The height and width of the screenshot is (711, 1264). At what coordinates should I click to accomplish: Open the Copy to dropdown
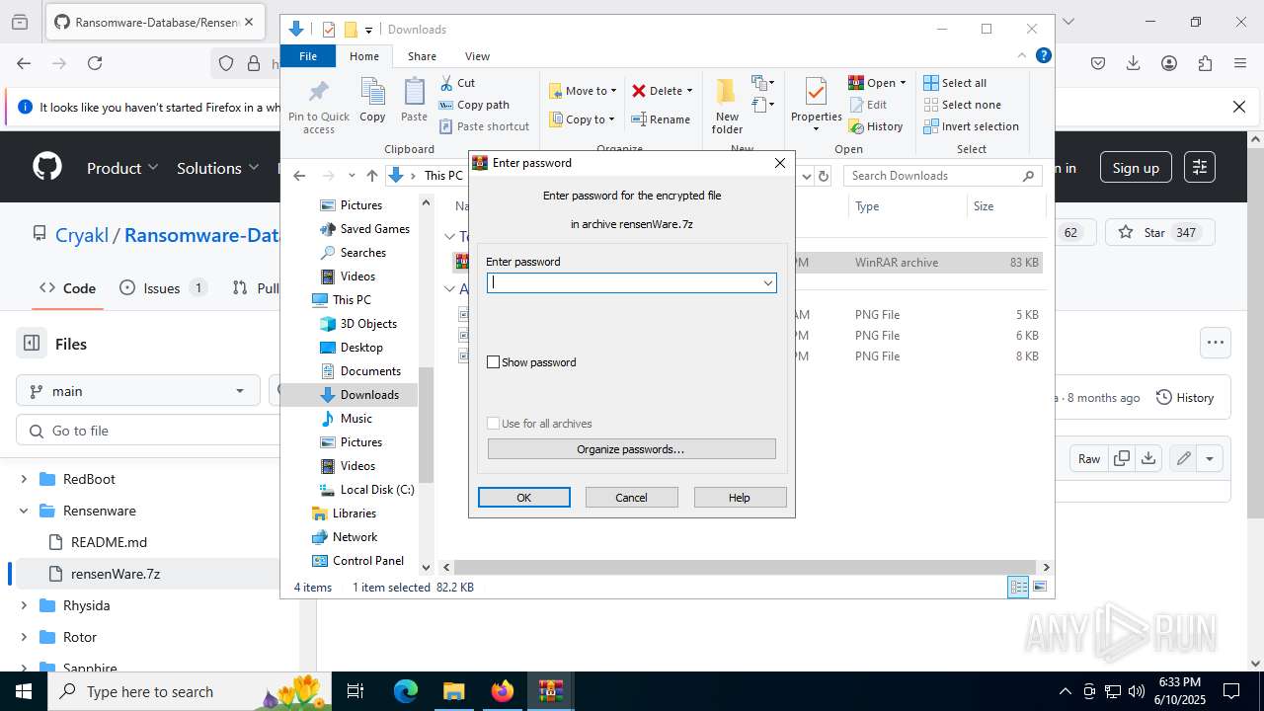click(x=582, y=119)
